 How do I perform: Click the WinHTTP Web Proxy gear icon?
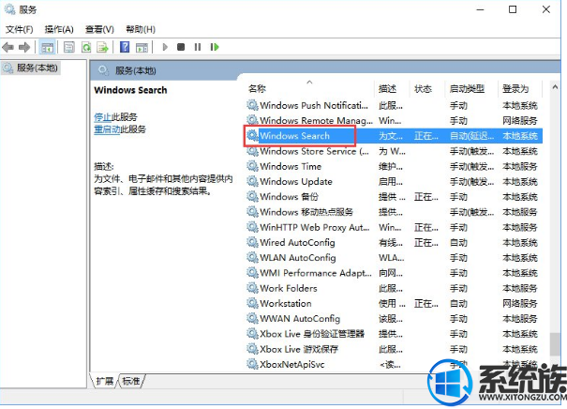(252, 227)
